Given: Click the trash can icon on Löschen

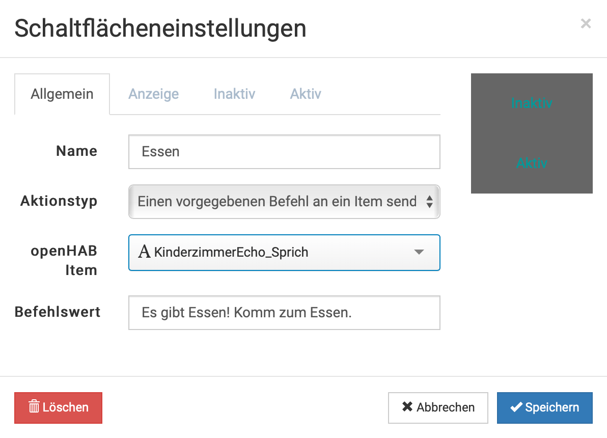Looking at the screenshot, I should (x=34, y=407).
